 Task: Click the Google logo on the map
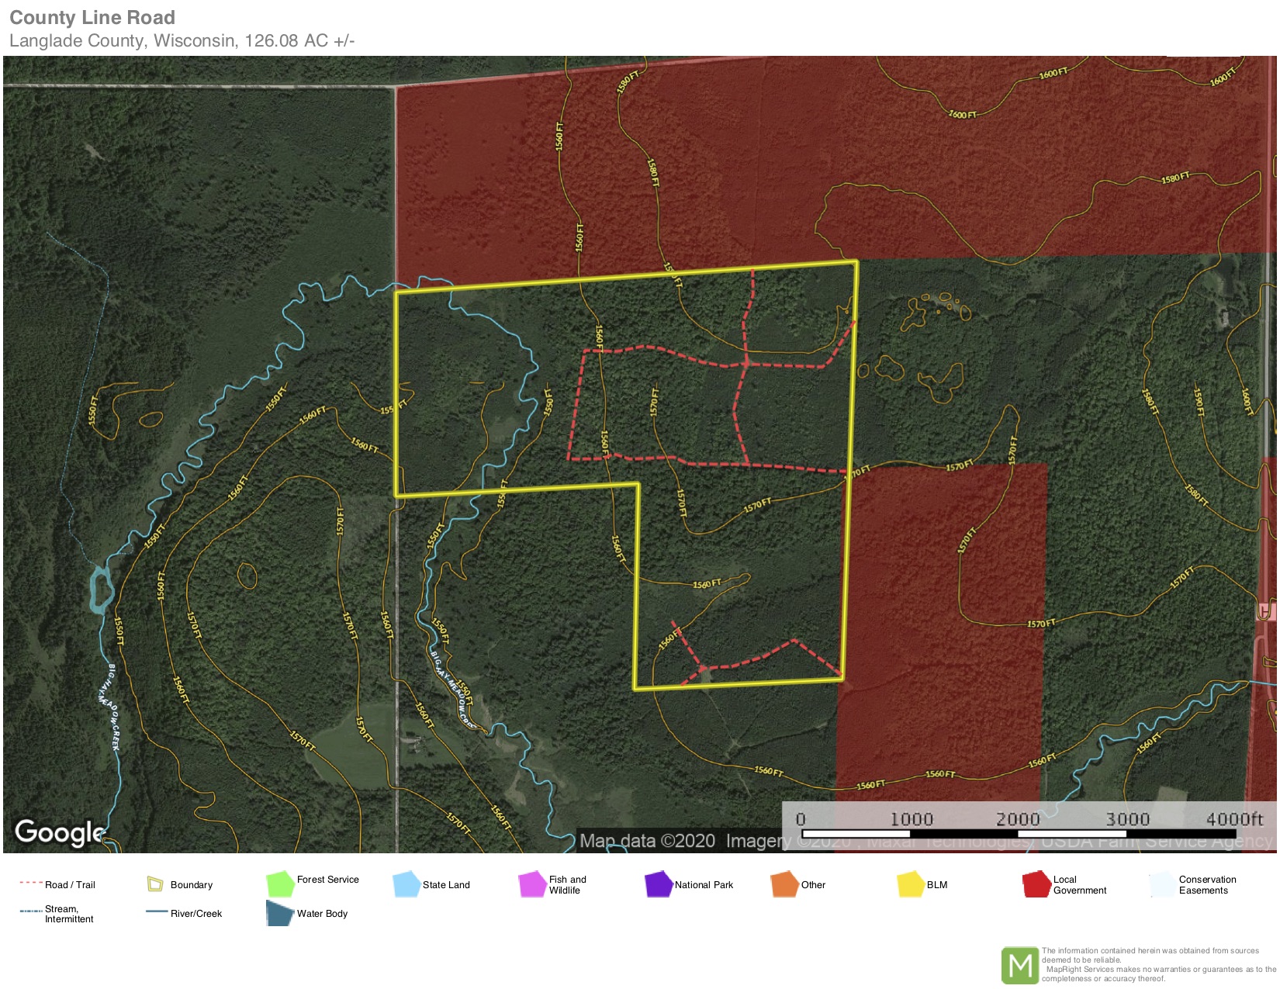click(59, 832)
